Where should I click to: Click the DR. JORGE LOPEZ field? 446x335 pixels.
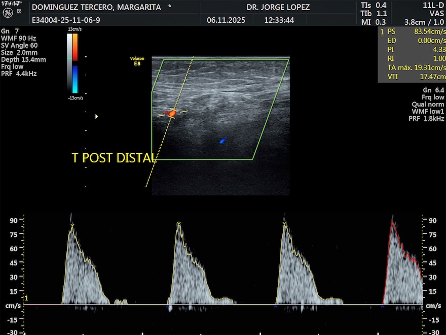(278, 7)
